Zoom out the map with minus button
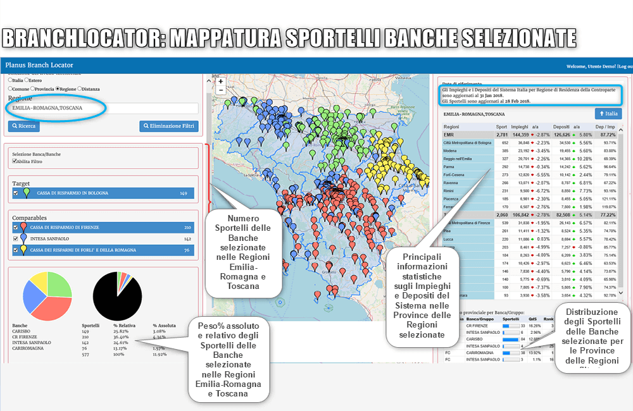The height and width of the screenshot is (411, 633). 220,90
